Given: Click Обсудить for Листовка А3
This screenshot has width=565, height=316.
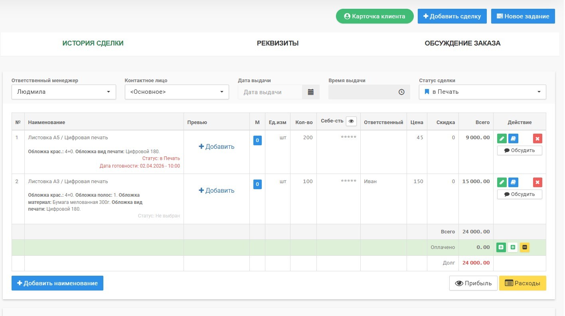Looking at the screenshot, I should (x=520, y=194).
